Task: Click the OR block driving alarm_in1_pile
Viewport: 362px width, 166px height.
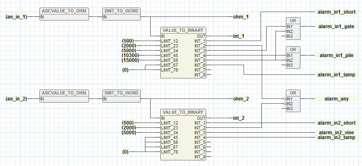Action: 293,49
